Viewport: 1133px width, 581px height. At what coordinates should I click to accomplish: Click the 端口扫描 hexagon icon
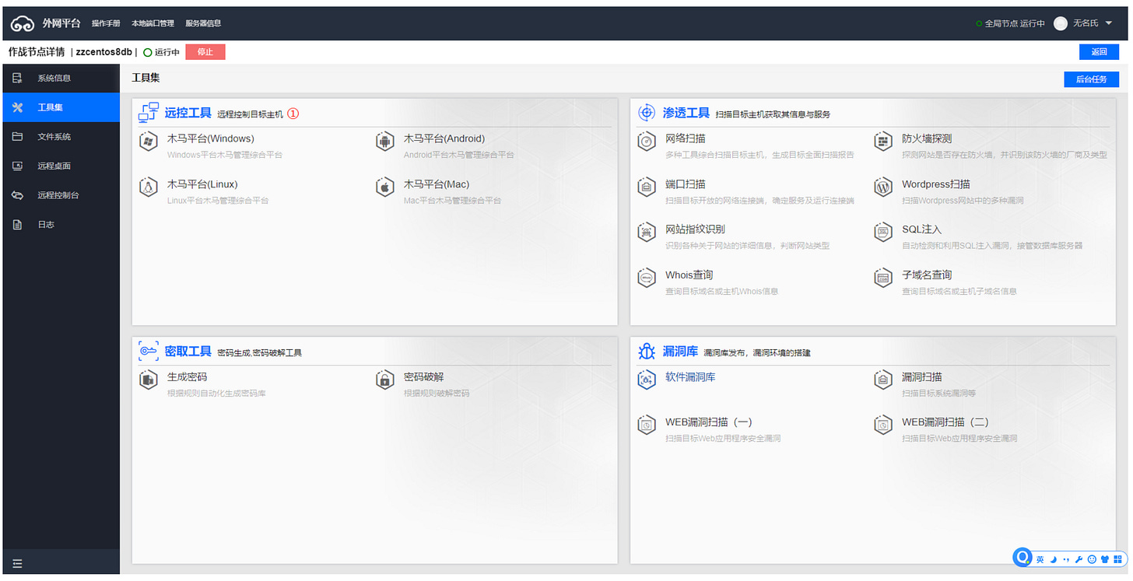[647, 187]
